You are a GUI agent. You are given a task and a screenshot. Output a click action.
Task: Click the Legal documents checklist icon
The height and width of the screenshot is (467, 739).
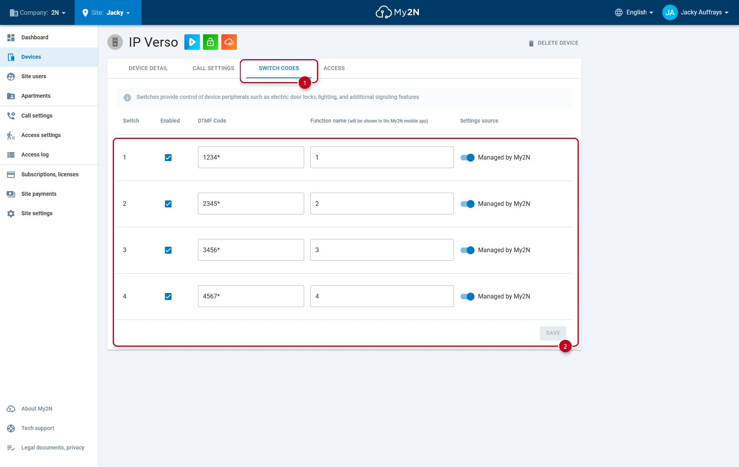(11, 448)
